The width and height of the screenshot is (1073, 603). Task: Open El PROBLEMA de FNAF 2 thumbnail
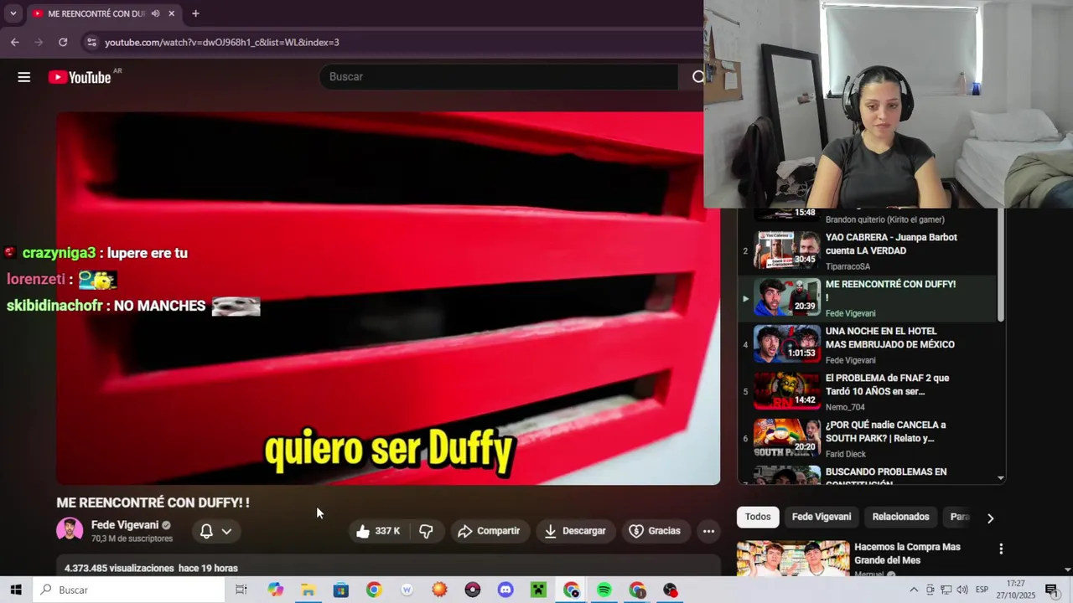tap(786, 391)
